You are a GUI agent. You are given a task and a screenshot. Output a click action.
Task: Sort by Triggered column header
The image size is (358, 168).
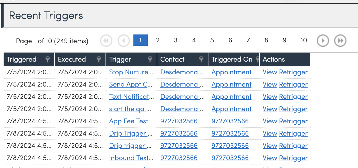(22, 59)
